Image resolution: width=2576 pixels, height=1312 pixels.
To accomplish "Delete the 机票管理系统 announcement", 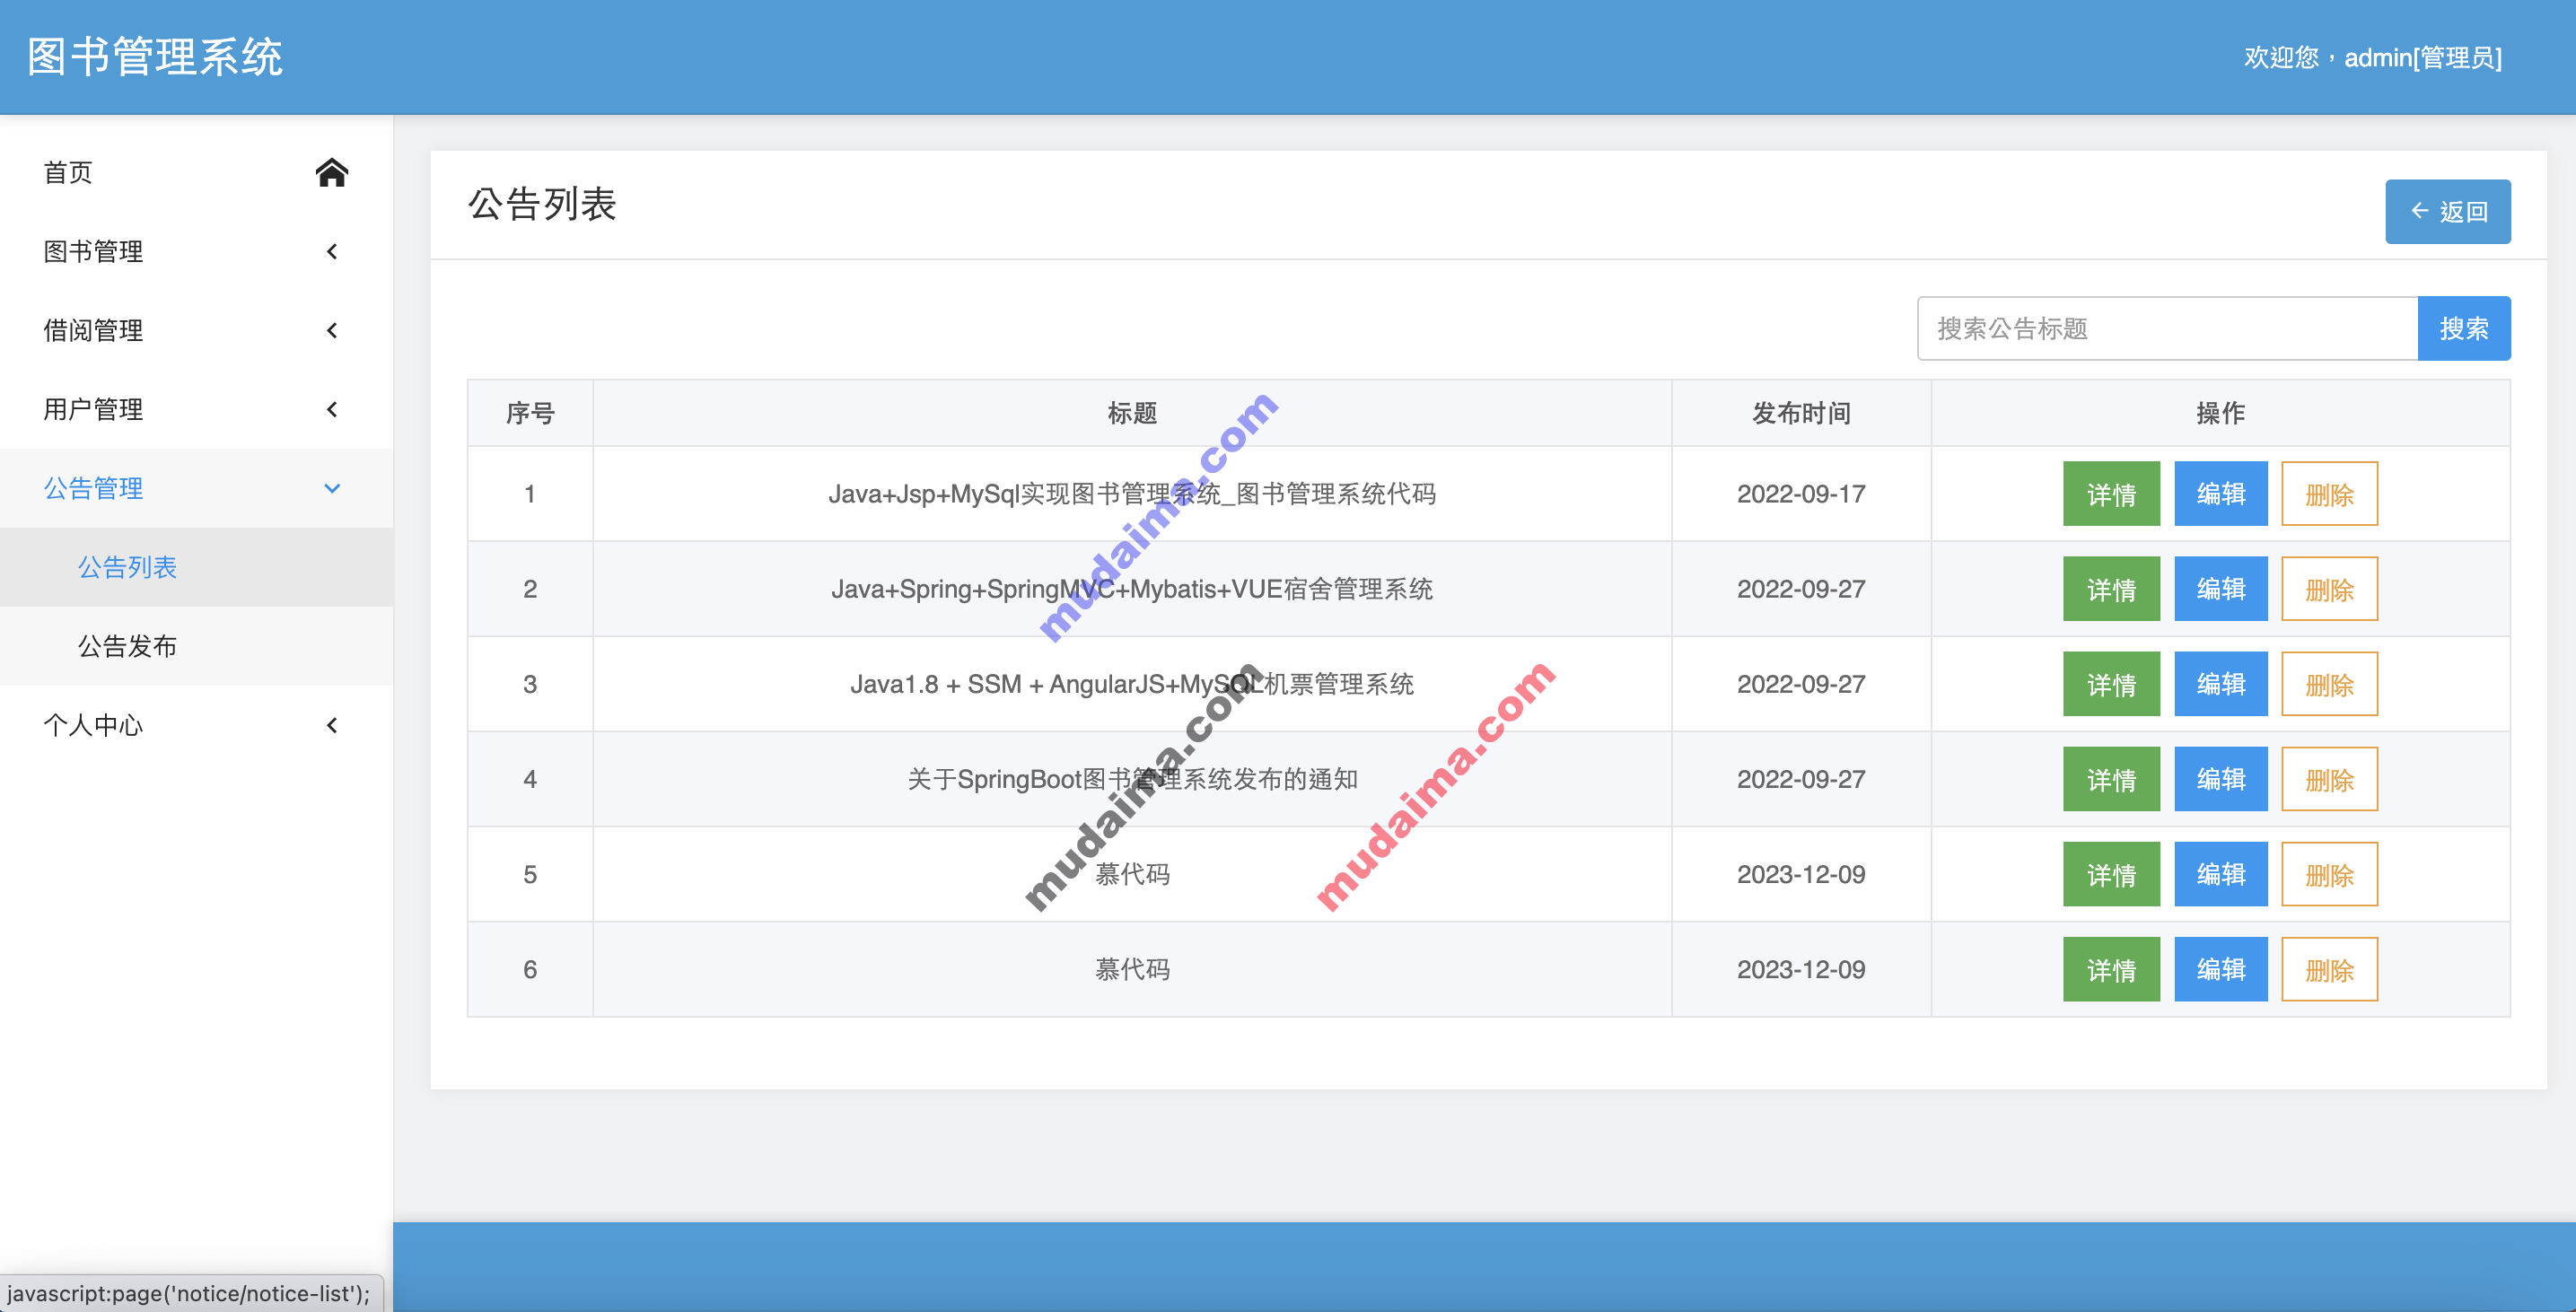I will point(2329,684).
